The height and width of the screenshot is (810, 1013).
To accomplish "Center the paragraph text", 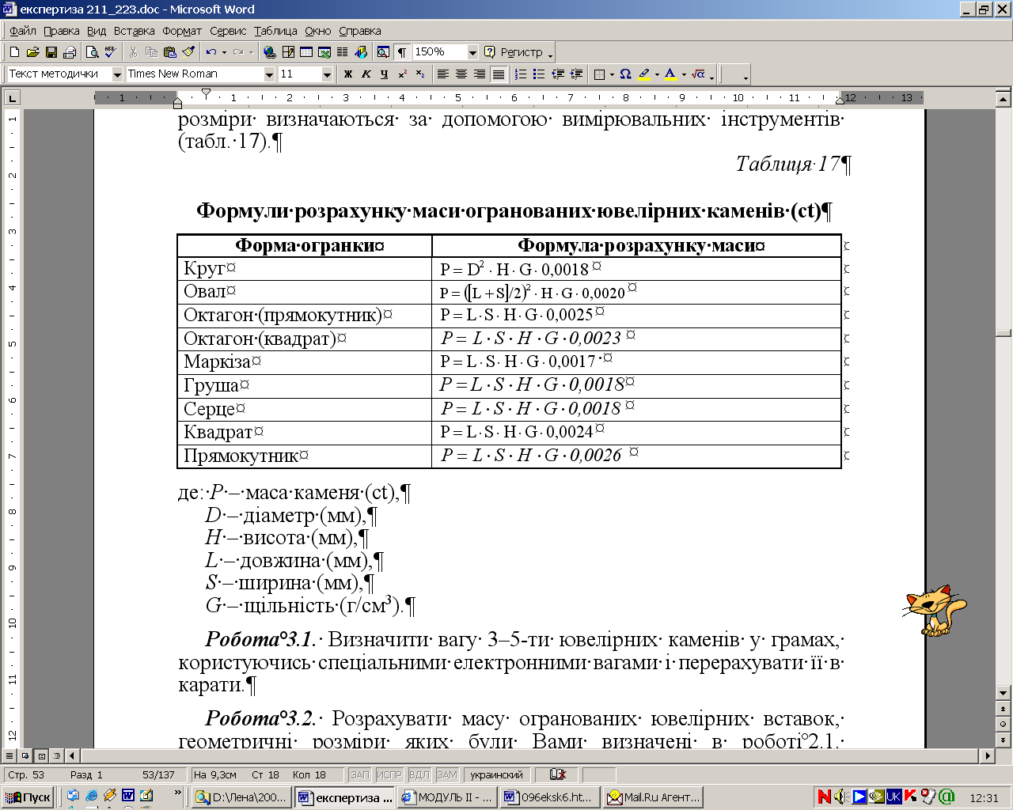I will [x=461, y=74].
